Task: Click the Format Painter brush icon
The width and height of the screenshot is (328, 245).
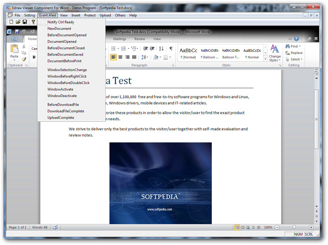Action: 24,59
